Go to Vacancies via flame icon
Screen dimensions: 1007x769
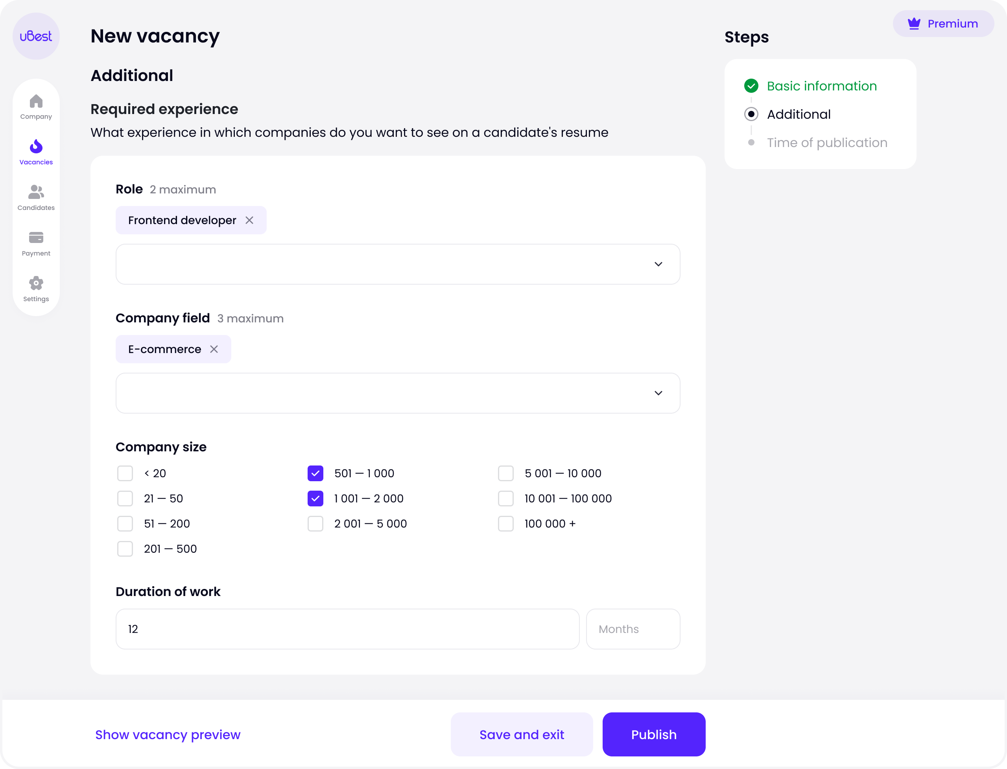[36, 146]
